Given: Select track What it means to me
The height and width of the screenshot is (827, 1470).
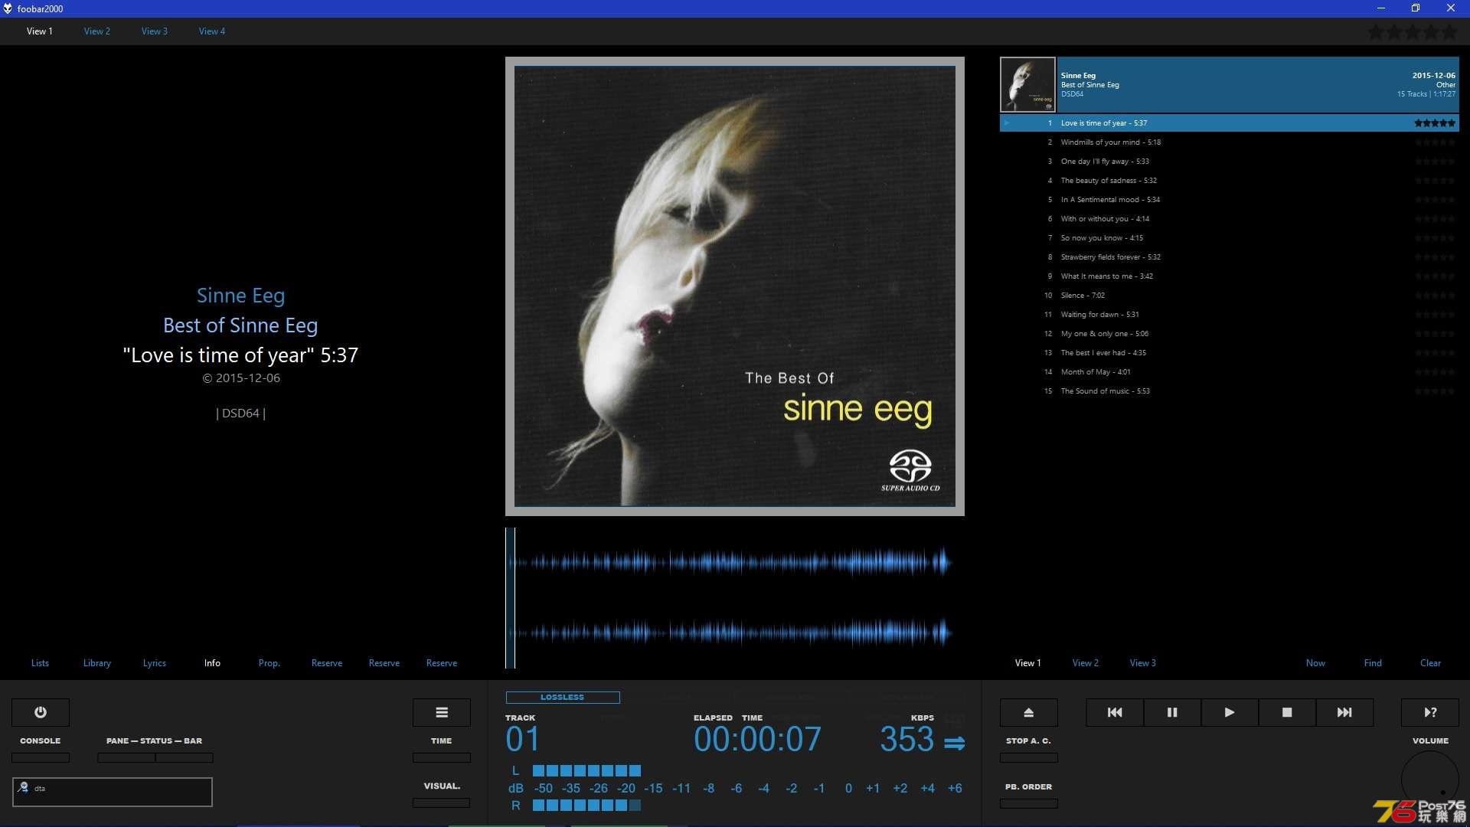Looking at the screenshot, I should click(1230, 276).
